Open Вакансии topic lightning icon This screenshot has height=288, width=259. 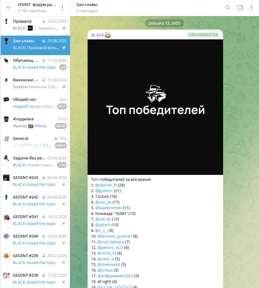6,80
